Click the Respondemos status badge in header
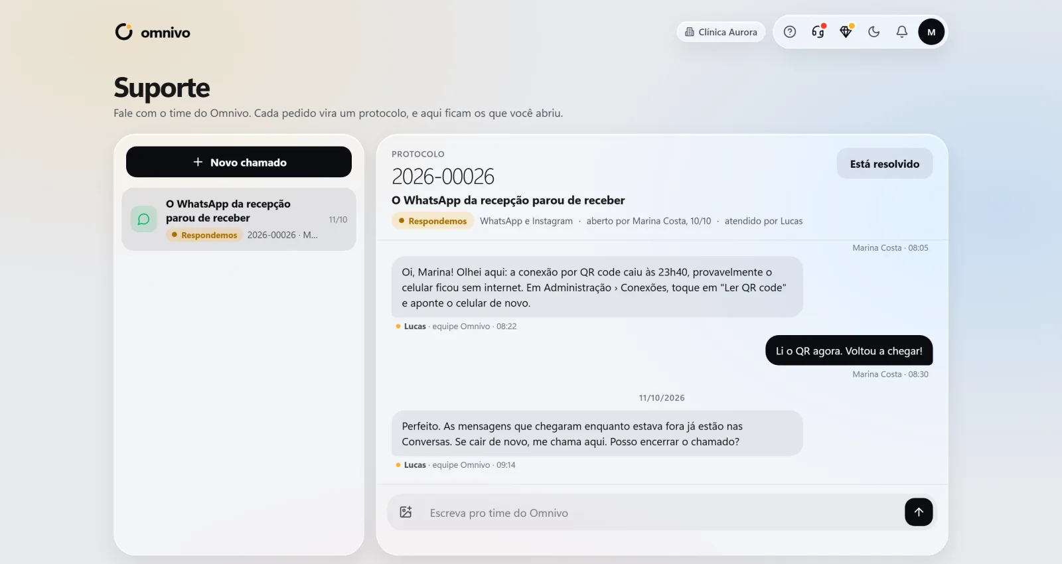 click(432, 221)
